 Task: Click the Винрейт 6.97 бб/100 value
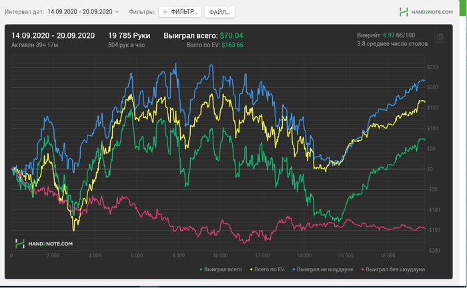(x=386, y=35)
